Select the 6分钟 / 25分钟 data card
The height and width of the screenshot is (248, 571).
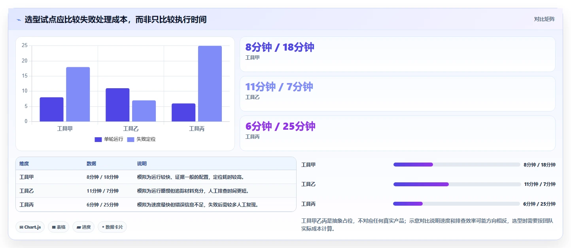tap(397, 133)
